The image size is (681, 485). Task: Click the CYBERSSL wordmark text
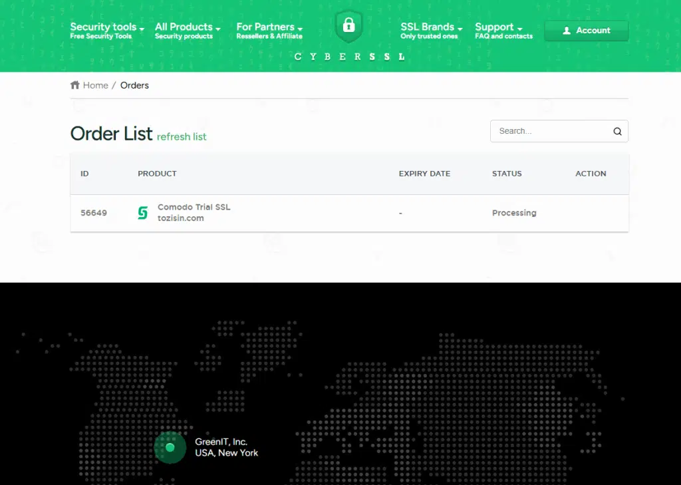pos(349,57)
